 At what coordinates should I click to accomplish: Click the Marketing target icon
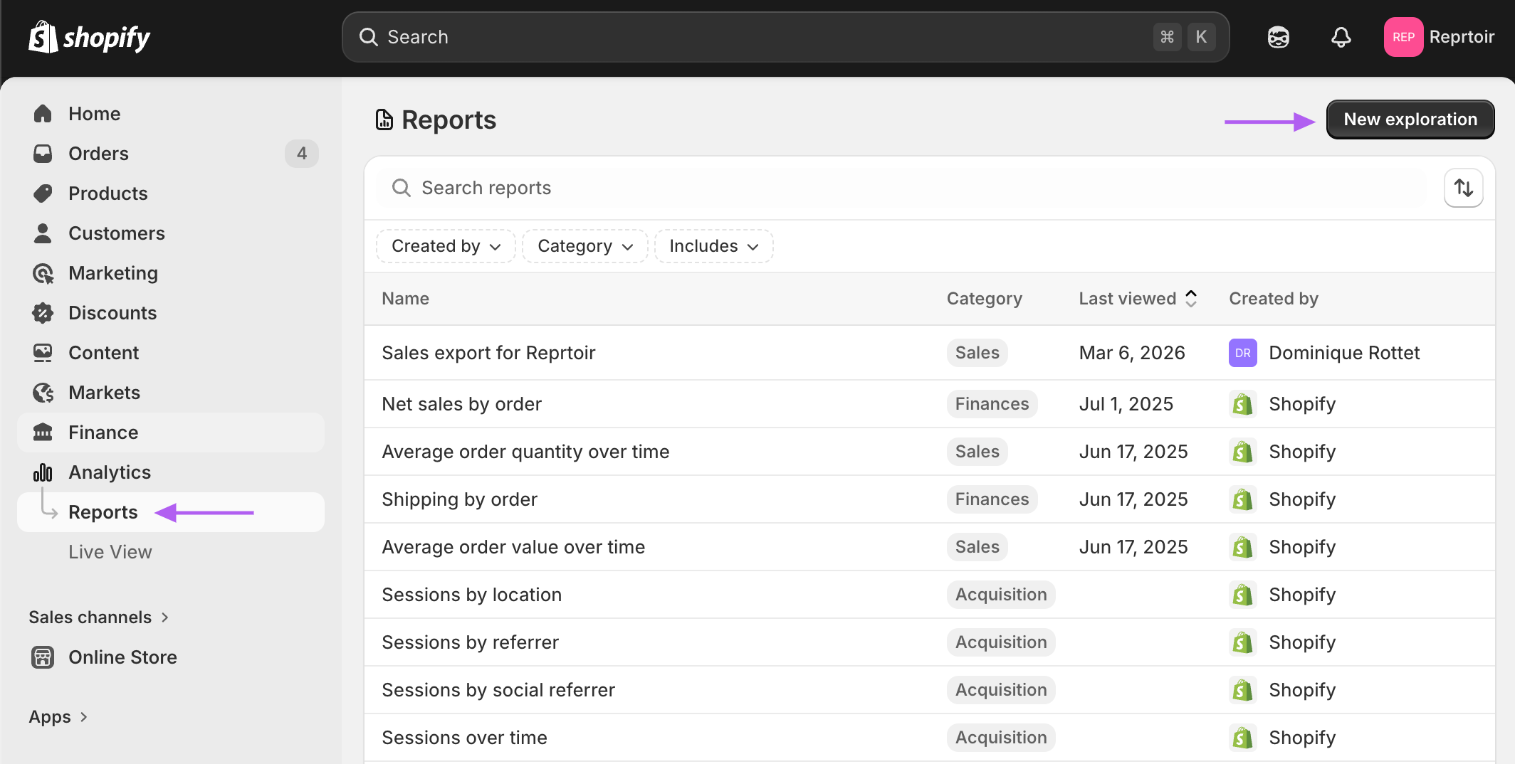pos(43,273)
